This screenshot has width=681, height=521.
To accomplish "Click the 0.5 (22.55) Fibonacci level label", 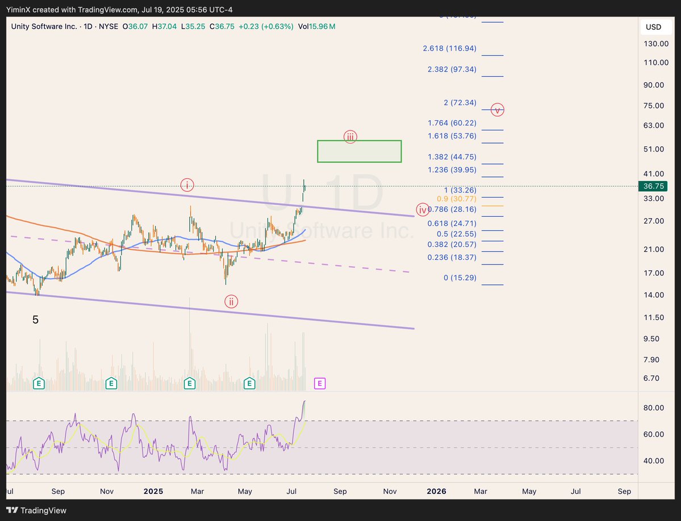I will click(x=457, y=234).
